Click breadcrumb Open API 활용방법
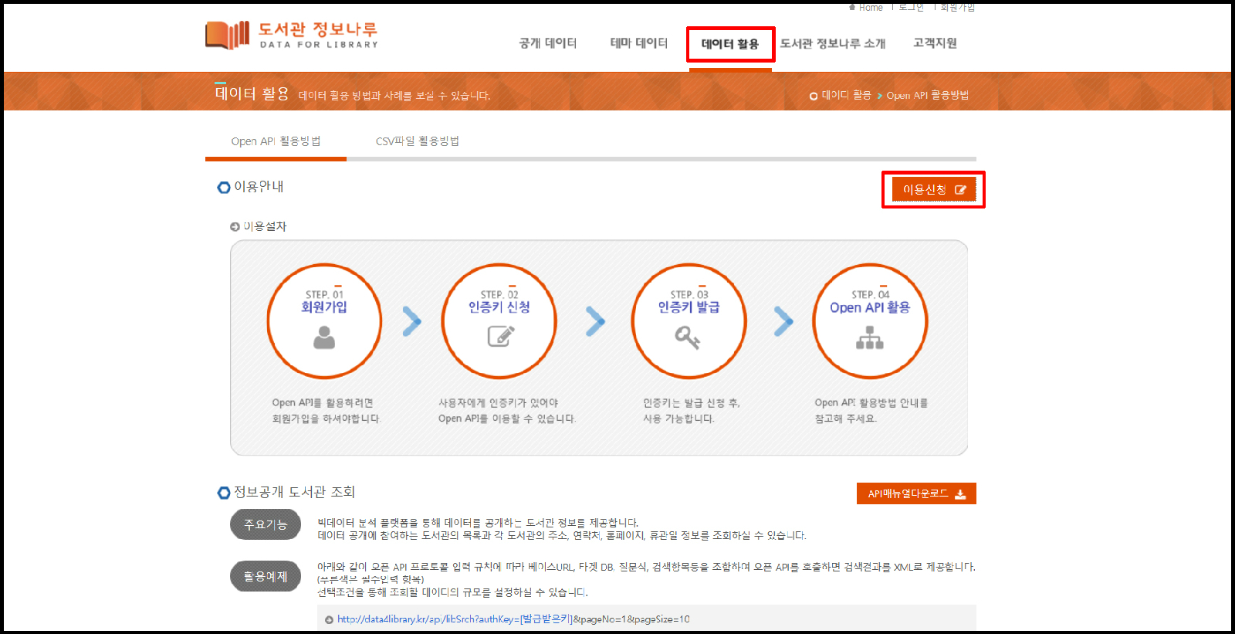The image size is (1235, 634). point(928,95)
